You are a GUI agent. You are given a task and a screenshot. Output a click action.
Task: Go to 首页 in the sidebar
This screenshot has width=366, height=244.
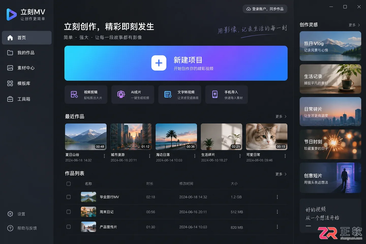tap(27, 38)
